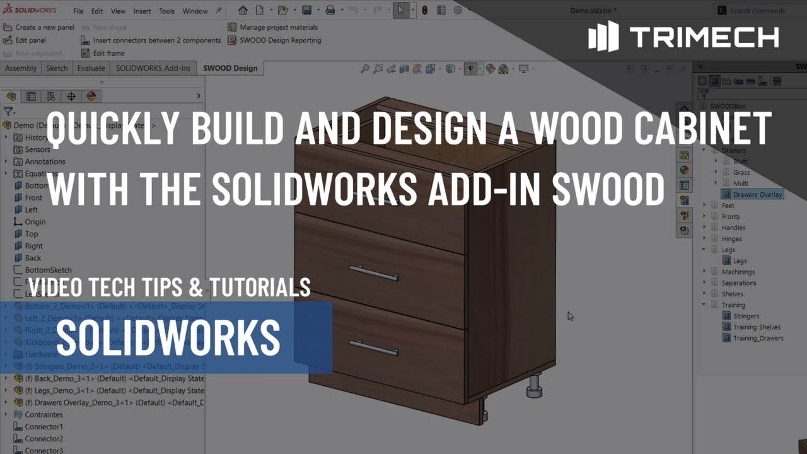Select Training_Drawers library item
This screenshot has width=807, height=454.
pyautogui.click(x=753, y=338)
